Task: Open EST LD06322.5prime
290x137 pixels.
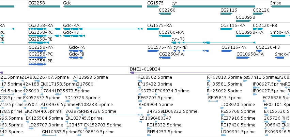Action: (180, 111)
